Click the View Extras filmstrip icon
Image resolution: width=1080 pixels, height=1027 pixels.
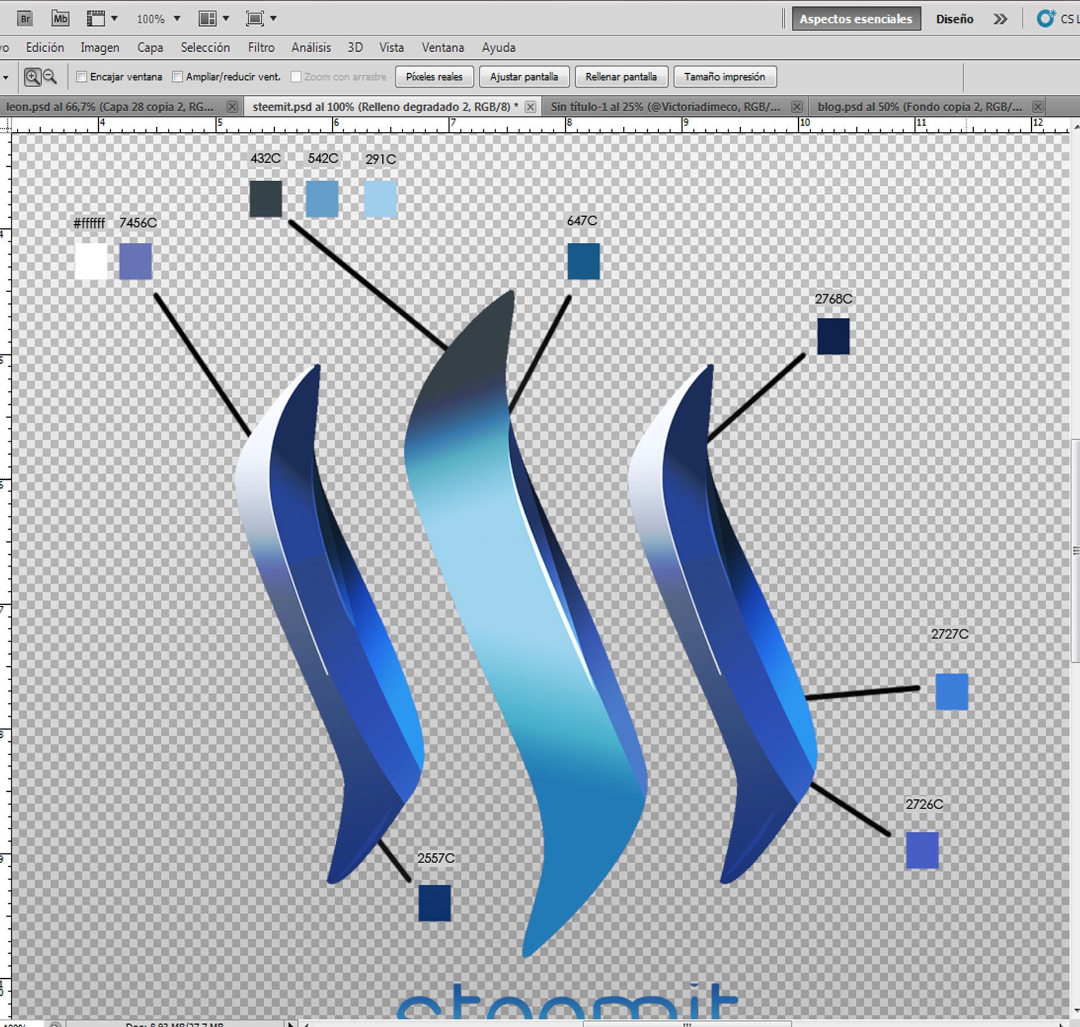tap(95, 19)
